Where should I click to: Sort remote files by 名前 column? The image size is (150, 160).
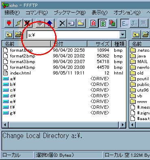[x=139, y=44]
